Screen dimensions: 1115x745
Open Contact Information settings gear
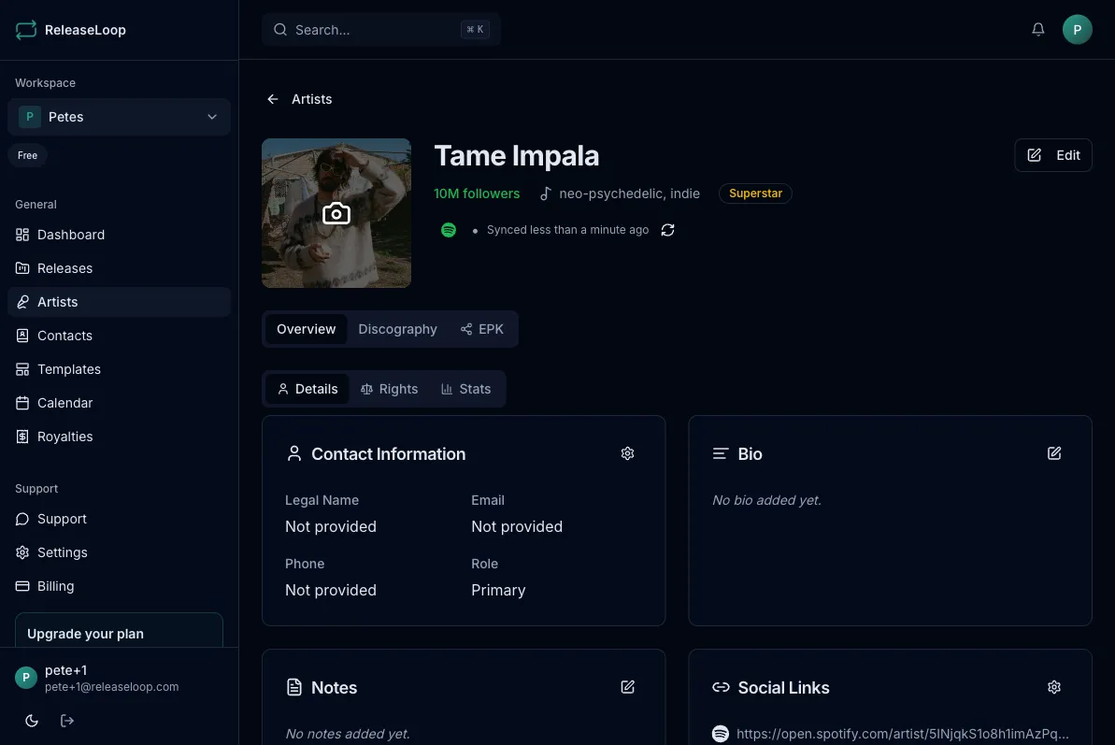(627, 453)
